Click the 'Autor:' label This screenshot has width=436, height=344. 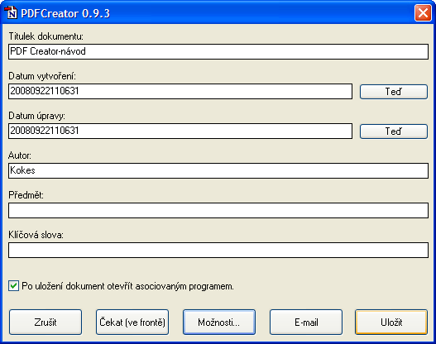click(20, 155)
